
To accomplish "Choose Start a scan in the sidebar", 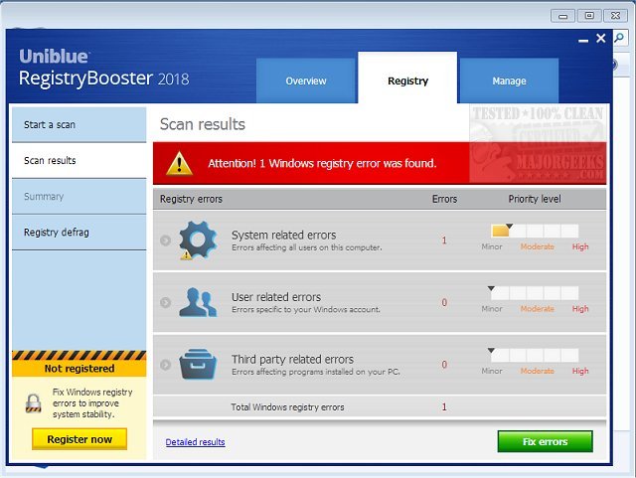I will pyautogui.click(x=79, y=124).
